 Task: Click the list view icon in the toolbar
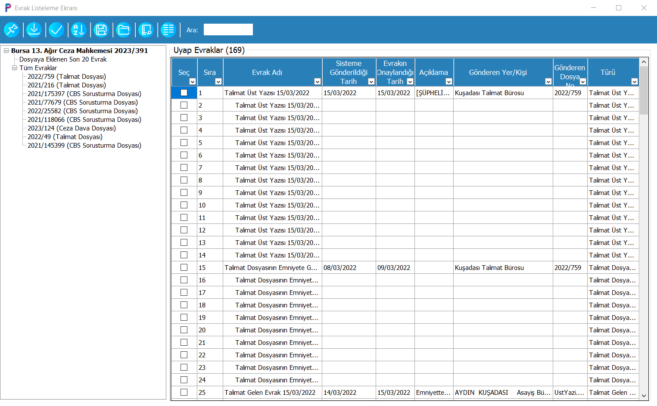coord(168,30)
